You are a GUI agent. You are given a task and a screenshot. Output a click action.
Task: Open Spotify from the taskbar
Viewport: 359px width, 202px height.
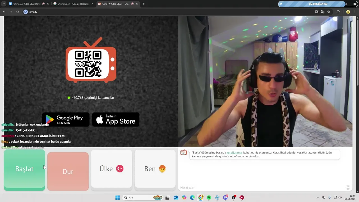(209, 198)
